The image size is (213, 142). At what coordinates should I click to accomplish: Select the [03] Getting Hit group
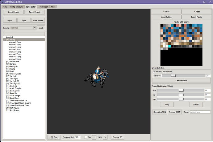12,67
